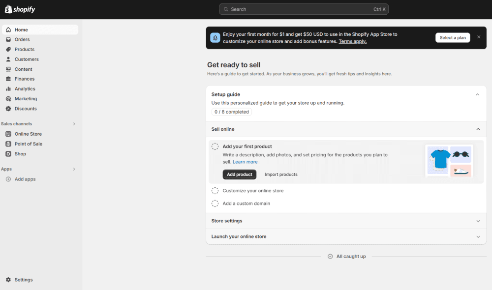Open Orders via its sidebar icon
Screen dimensions: 492x290
point(8,39)
